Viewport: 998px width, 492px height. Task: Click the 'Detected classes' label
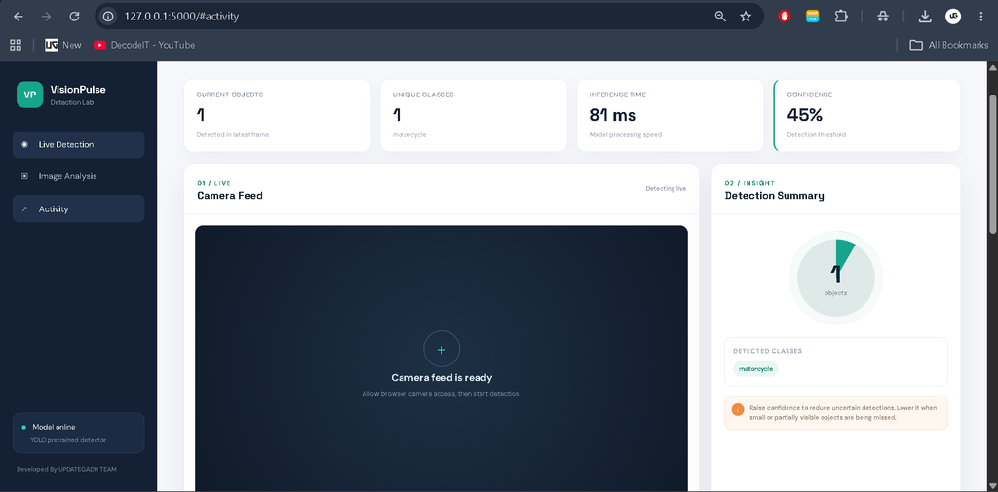coord(767,351)
